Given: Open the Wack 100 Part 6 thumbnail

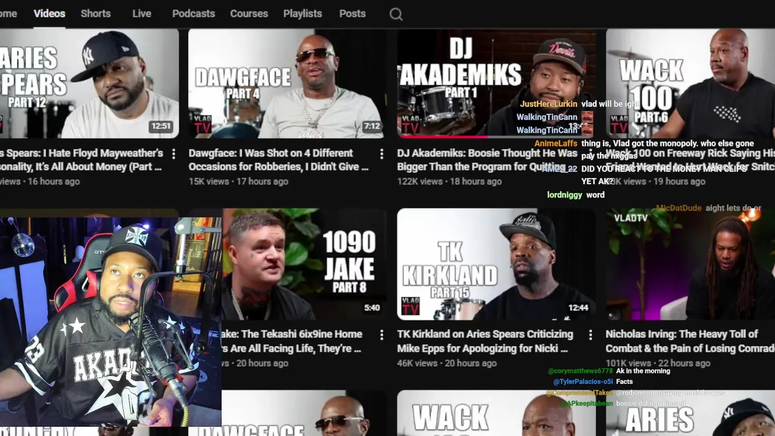Looking at the screenshot, I should point(690,83).
